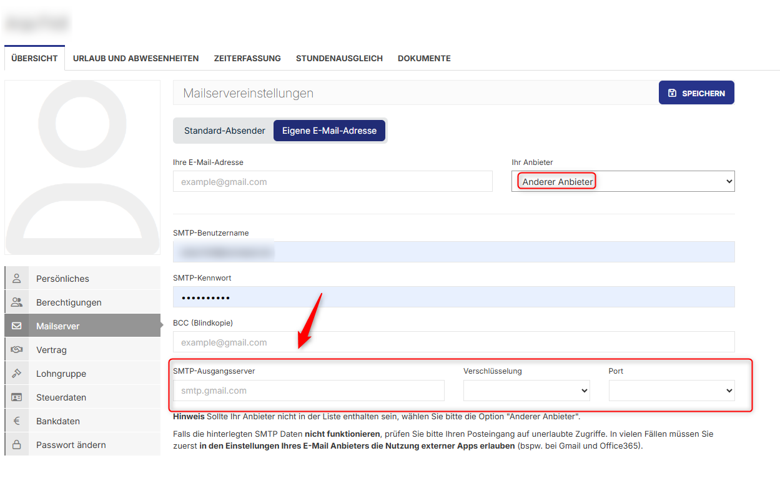
Task: Open the Ihr Anbieter dropdown
Action: point(623,181)
